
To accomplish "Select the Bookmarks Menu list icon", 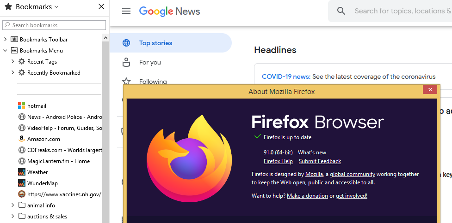I will 14,51.
